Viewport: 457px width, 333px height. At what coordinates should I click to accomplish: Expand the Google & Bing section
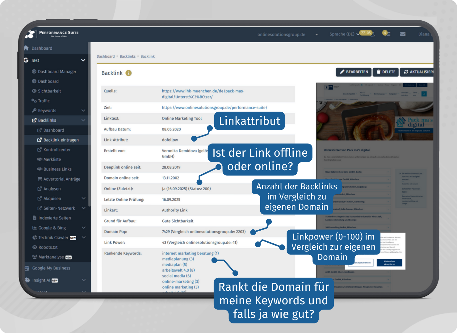(x=83, y=228)
